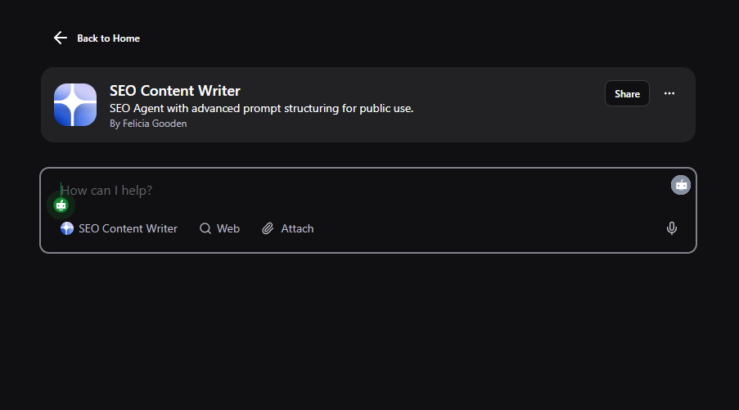Click the green robot icon in the prompt box
739x410 pixels.
point(61,205)
